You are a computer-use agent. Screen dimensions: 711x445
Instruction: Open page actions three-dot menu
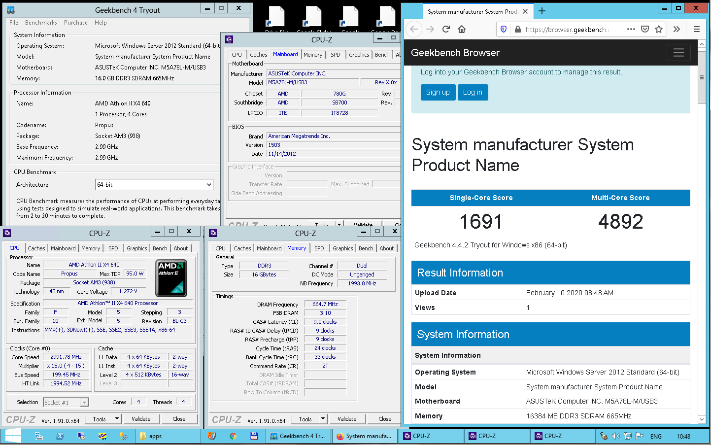point(631,29)
